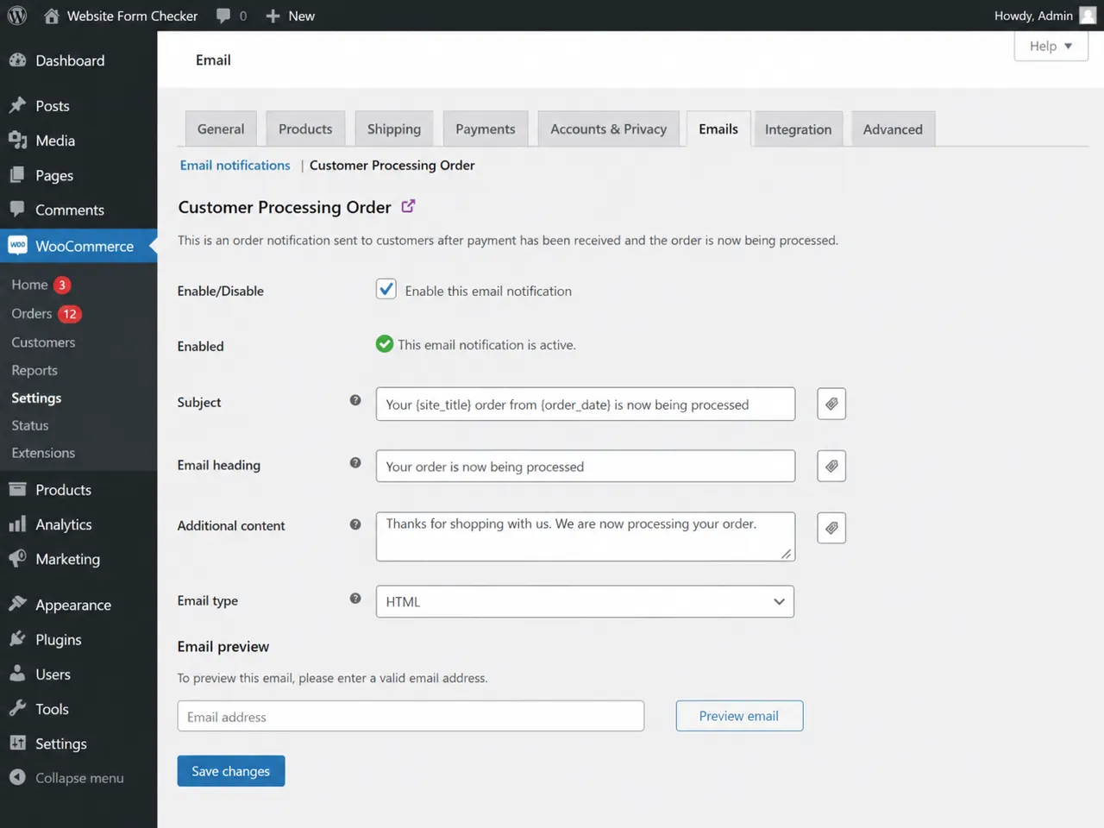Switch to the Shipping settings tab
1104x828 pixels.
tap(394, 129)
